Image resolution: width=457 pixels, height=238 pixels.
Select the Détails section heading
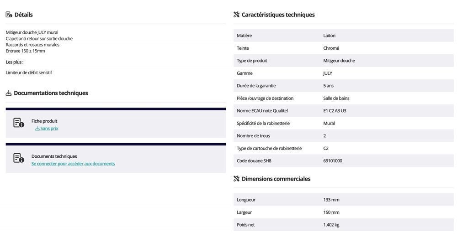[x=24, y=15]
